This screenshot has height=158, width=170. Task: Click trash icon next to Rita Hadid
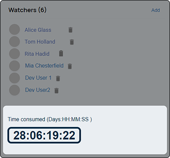pyautogui.click(x=61, y=53)
